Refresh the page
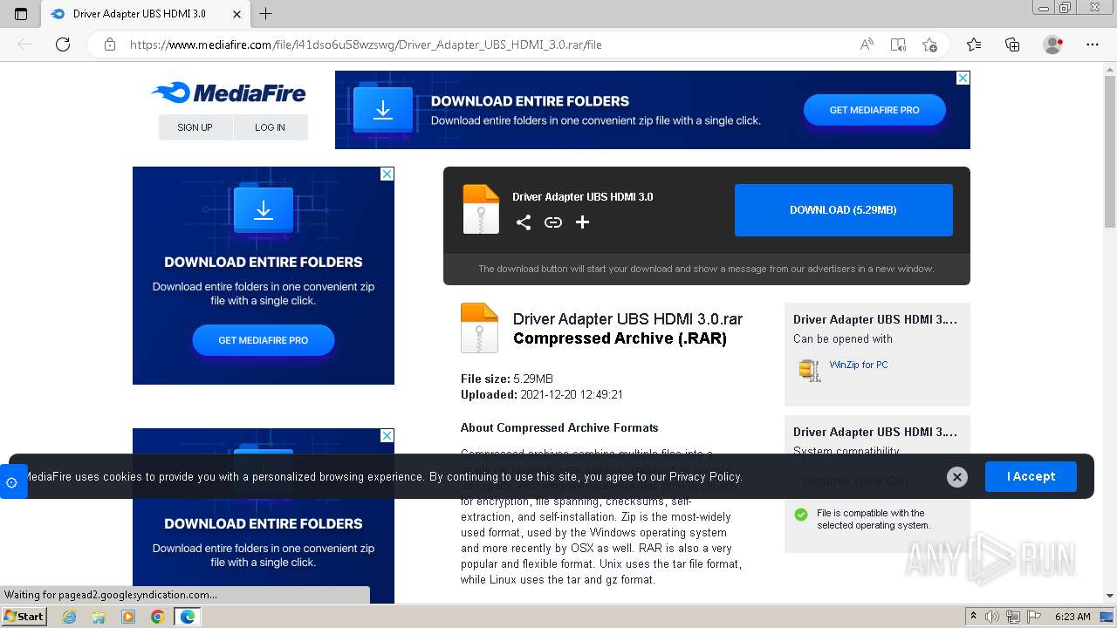1117x628 pixels. pos(63,44)
